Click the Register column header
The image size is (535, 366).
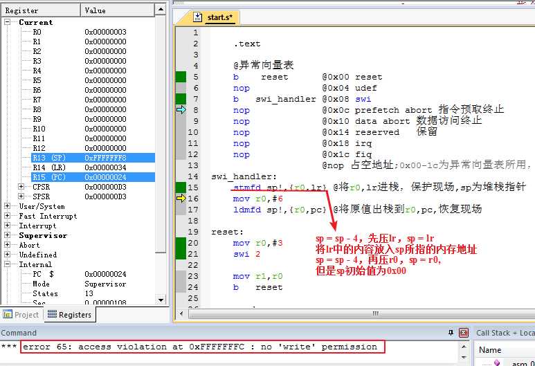point(41,10)
